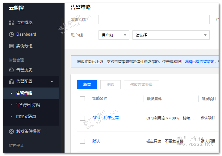Open the 用户组 dropdown
The width and height of the screenshot is (222, 156).
[x=114, y=35]
